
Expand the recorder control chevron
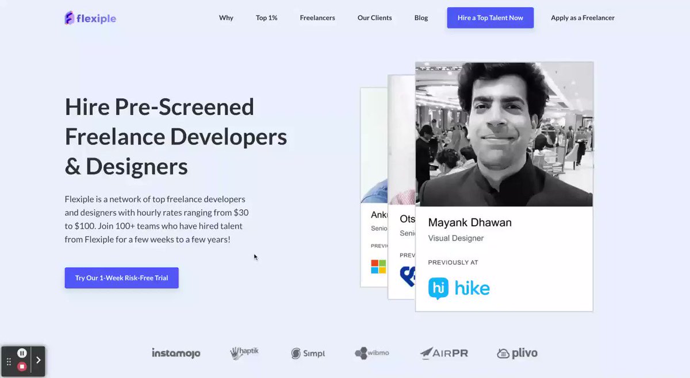[x=39, y=360]
